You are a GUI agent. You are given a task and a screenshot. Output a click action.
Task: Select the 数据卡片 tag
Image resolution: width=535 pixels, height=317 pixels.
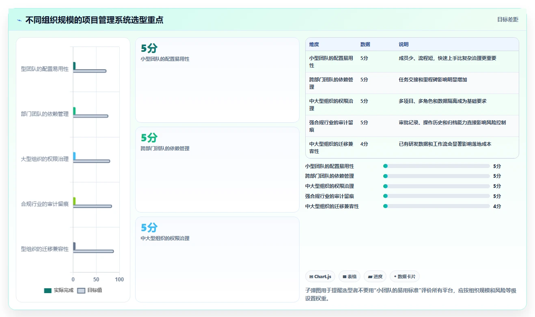pos(404,277)
